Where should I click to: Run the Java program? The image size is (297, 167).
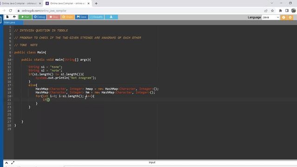(x=25, y=17)
